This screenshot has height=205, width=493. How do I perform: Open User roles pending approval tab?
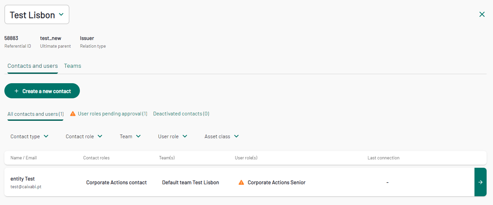click(x=113, y=114)
